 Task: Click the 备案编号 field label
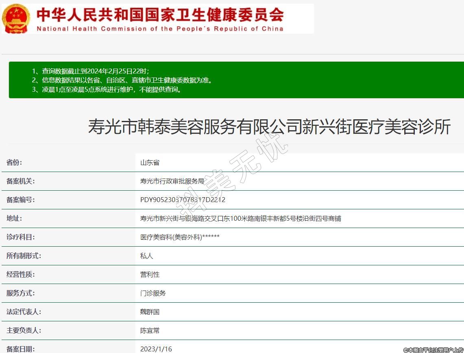pos(20,200)
